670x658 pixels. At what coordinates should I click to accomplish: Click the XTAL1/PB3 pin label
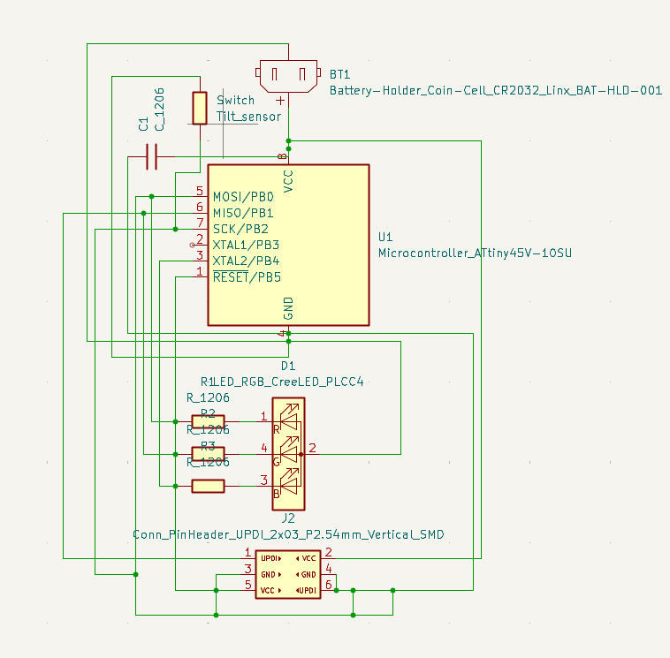[x=246, y=246]
